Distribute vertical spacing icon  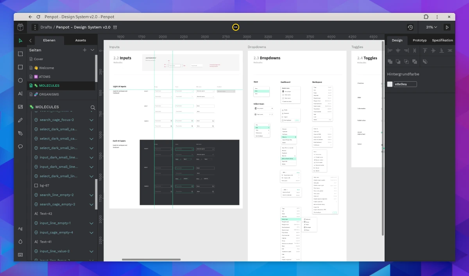[450, 50]
